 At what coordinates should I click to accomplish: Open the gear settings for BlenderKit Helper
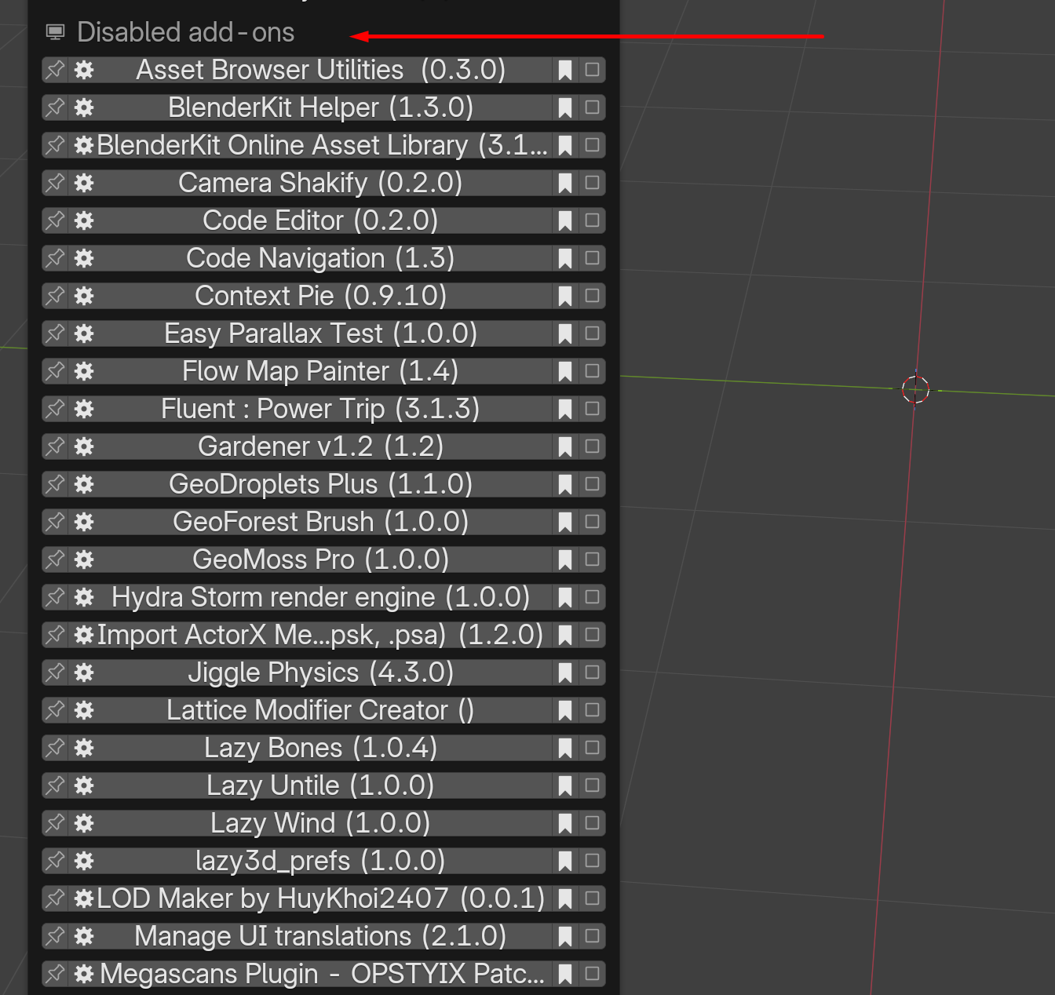tap(84, 108)
